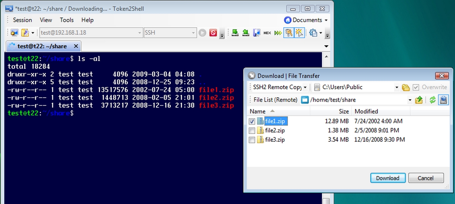Toggle the cursor sparkle highlight icon

299,33
